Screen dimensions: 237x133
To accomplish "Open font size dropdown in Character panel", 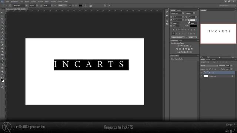I will pos(183,17).
